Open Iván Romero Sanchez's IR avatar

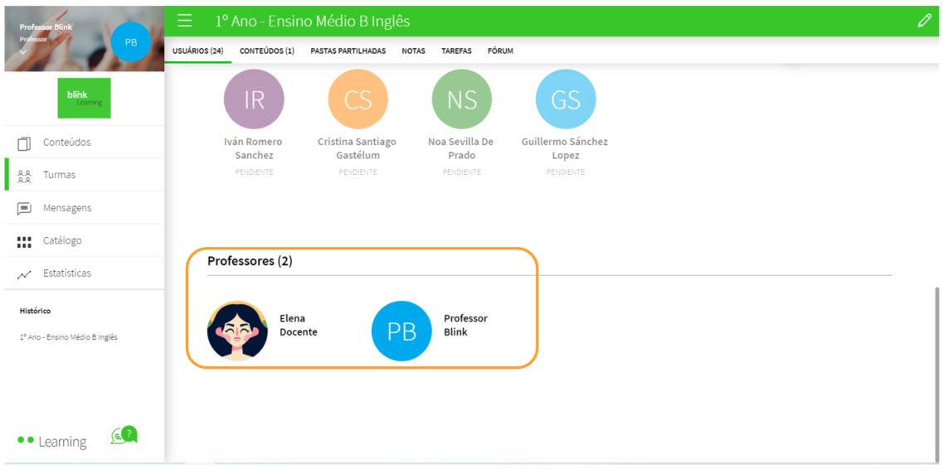pos(254,99)
